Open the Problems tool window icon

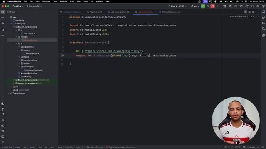pos(3,126)
